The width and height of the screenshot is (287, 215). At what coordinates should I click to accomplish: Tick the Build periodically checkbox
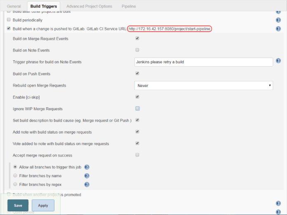[9, 20]
